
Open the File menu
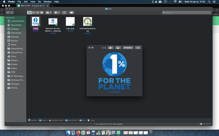coord(19,2)
